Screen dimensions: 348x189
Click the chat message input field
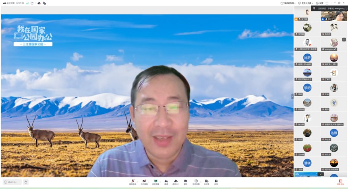12,182
